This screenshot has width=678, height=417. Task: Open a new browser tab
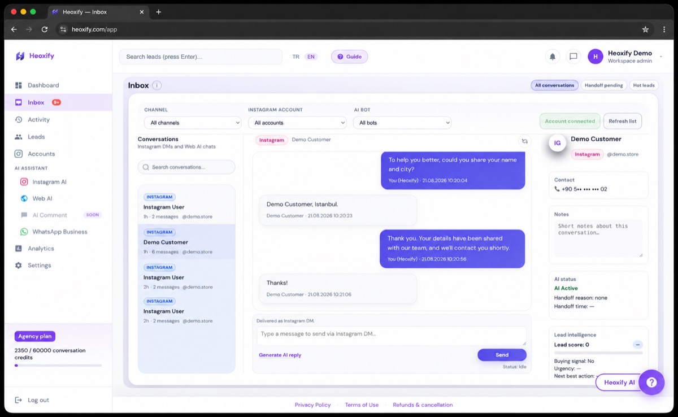[x=159, y=12]
